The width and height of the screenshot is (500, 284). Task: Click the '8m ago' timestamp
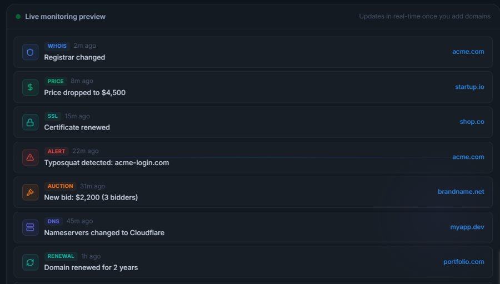click(x=82, y=81)
